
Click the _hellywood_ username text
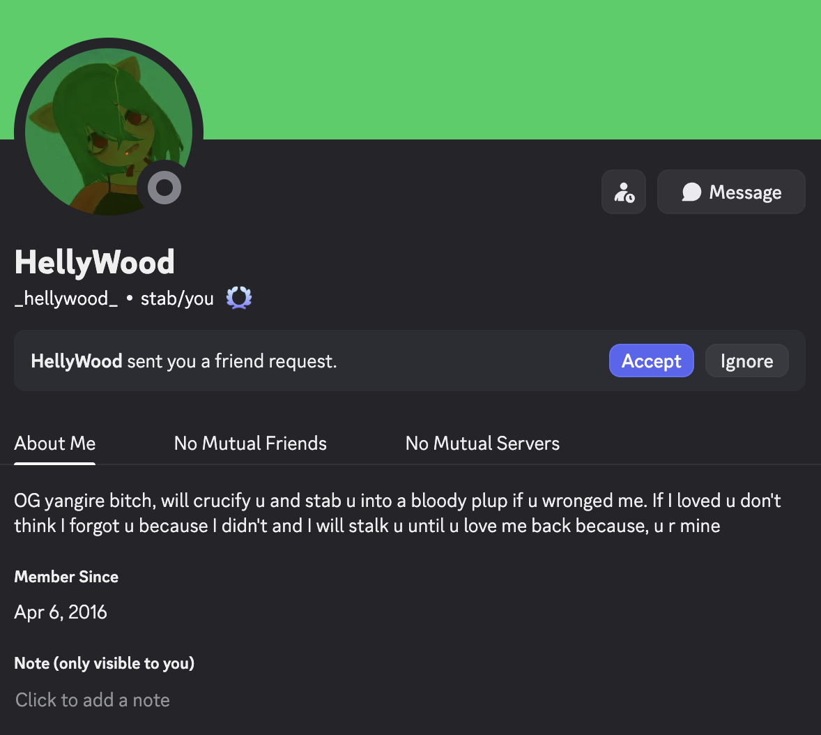click(x=66, y=298)
